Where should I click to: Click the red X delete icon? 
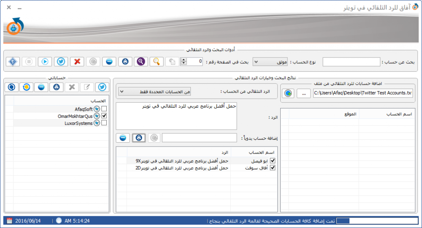(x=77, y=62)
